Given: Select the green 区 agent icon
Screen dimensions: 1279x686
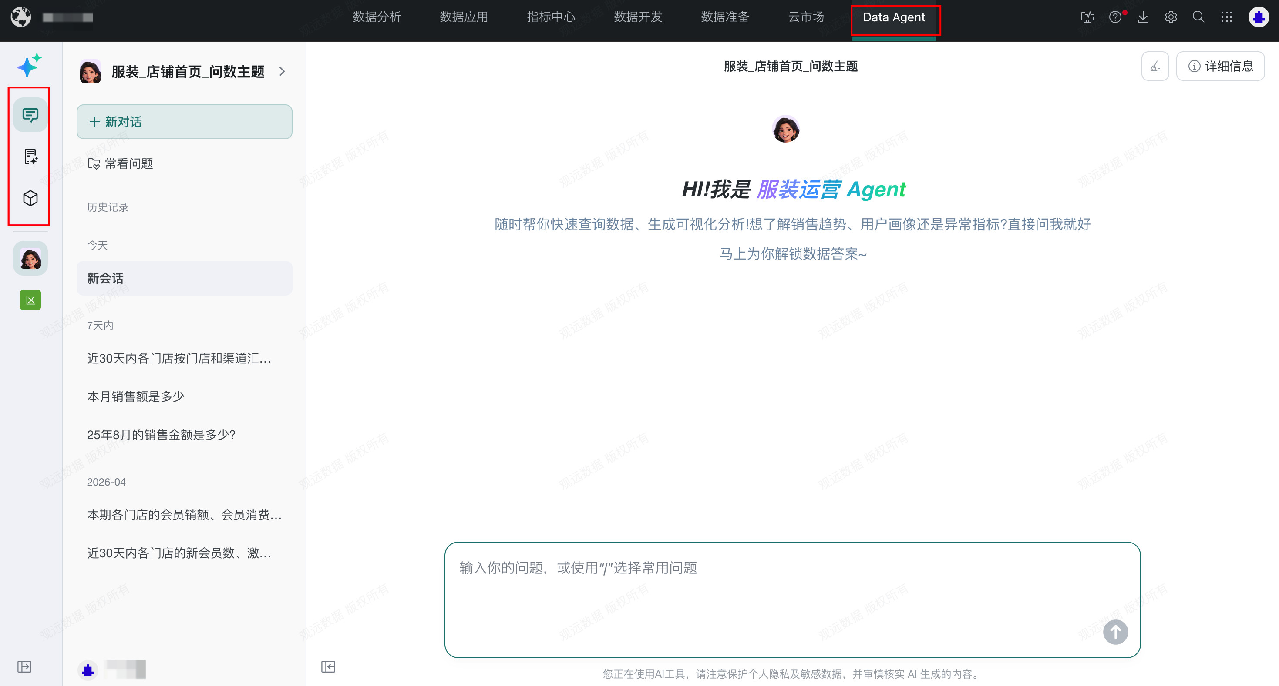Looking at the screenshot, I should [x=30, y=300].
